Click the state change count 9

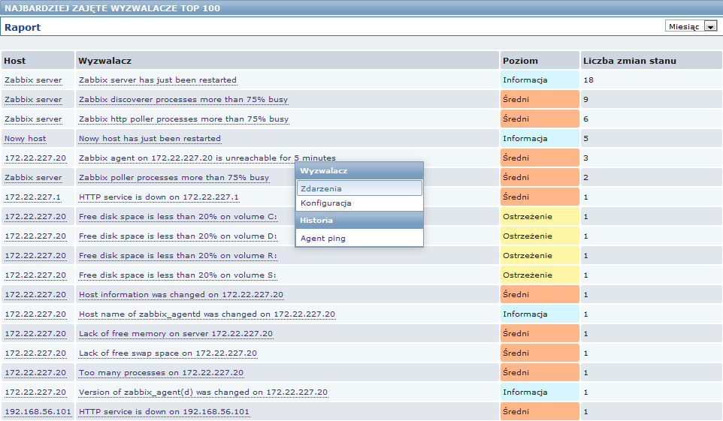tap(585, 100)
